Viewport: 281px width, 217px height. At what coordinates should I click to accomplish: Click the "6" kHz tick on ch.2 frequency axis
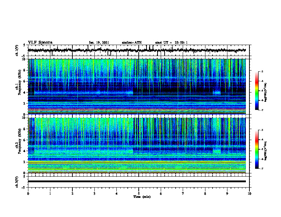pos(24,140)
